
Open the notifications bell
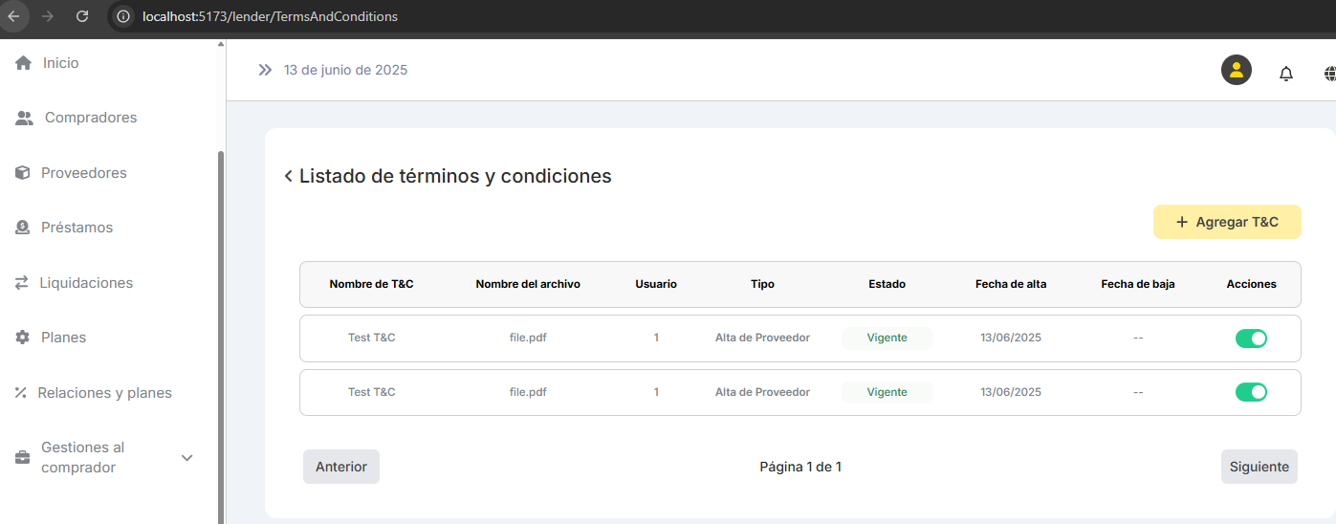click(1286, 74)
